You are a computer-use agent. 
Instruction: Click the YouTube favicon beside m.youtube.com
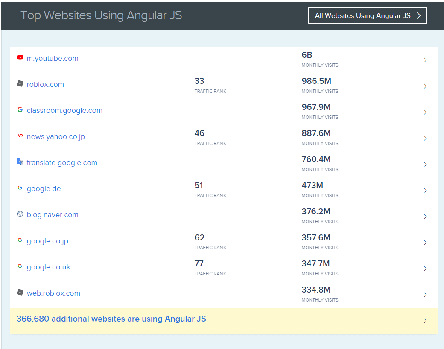[20, 57]
